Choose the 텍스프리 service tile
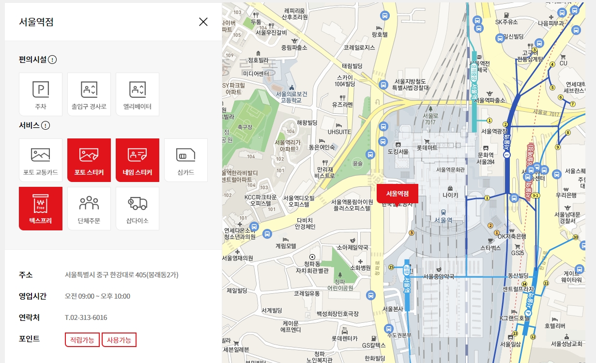 [41, 209]
